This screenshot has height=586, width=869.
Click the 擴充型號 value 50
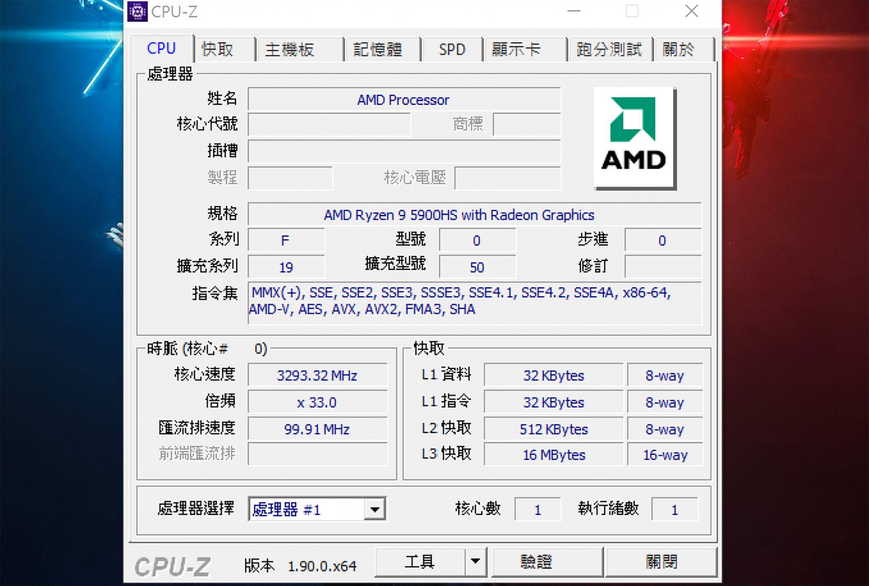(x=477, y=267)
